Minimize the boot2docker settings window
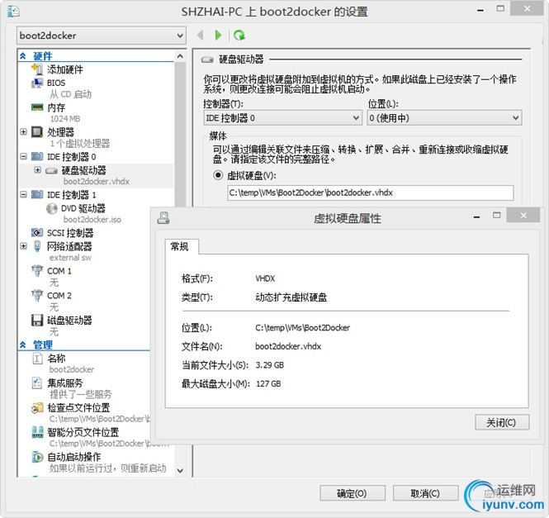549x518 pixels. (x=480, y=10)
